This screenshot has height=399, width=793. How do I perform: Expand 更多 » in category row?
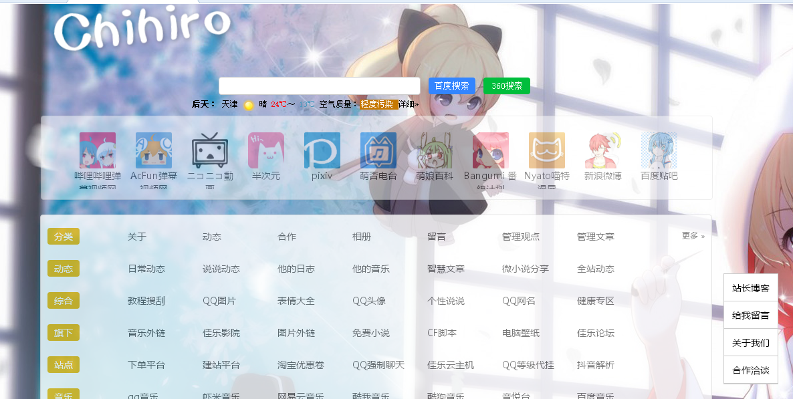point(693,236)
